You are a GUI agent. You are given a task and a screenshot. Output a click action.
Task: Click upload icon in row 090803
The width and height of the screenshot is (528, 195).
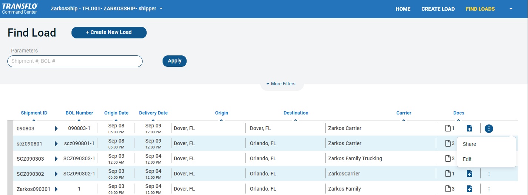click(x=469, y=129)
